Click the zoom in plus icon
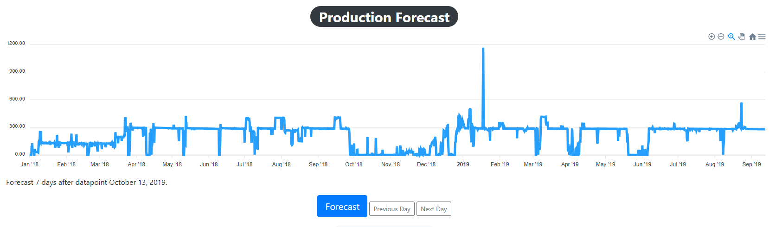This screenshot has height=227, width=769. coord(711,37)
